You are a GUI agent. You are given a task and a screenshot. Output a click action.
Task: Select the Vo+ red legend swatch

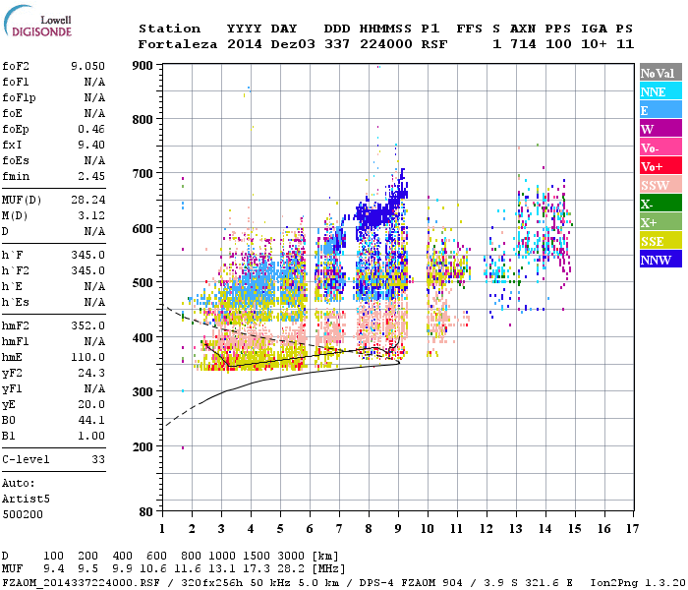[660, 166]
